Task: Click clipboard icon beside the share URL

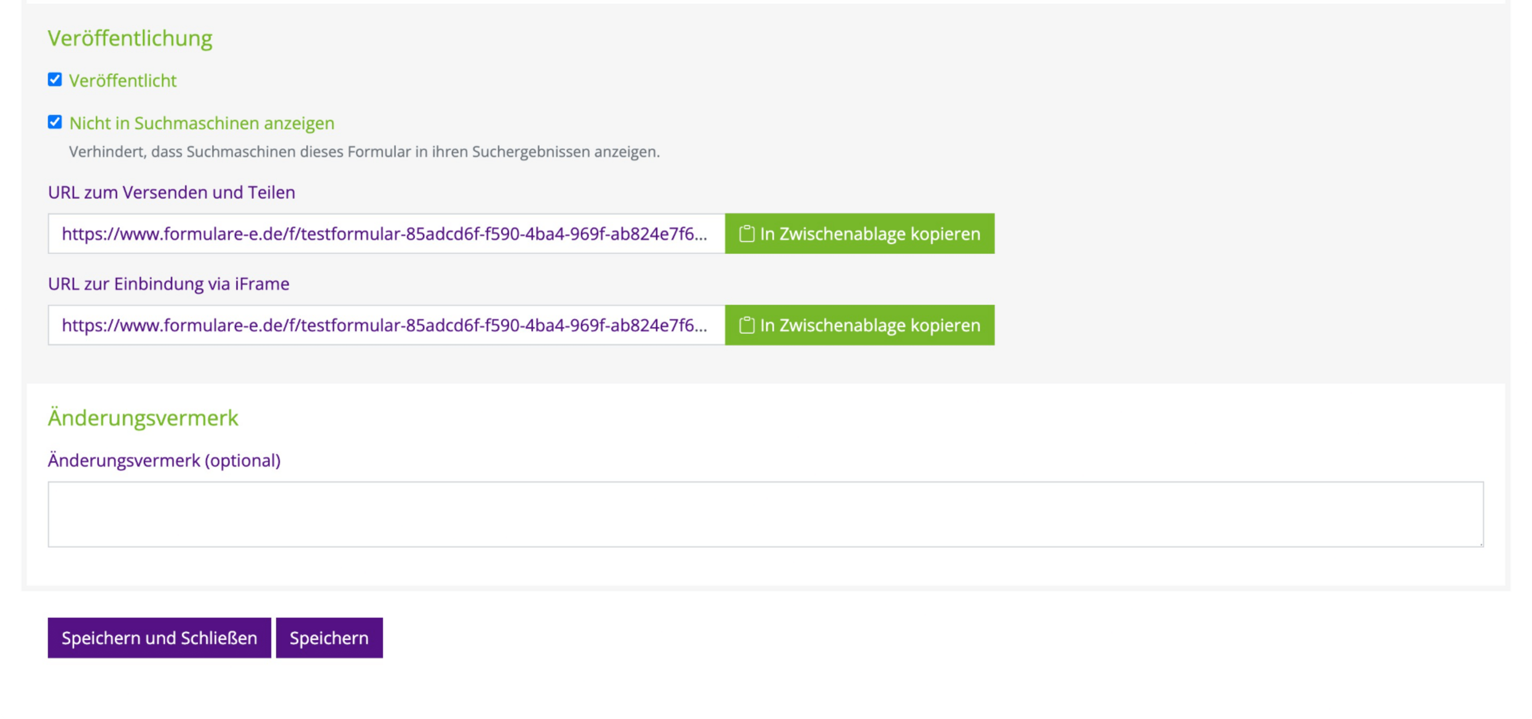Action: (746, 234)
